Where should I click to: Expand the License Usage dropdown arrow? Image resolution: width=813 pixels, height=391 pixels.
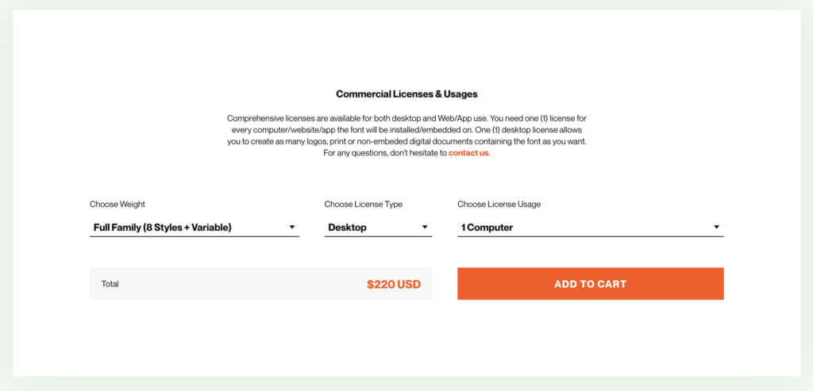[x=716, y=228]
